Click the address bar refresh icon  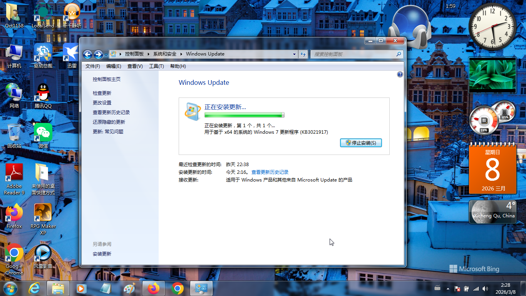click(x=303, y=54)
